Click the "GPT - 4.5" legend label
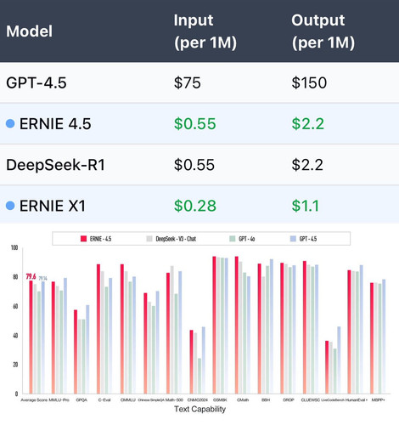This screenshot has height=425, width=399. pos(308,239)
